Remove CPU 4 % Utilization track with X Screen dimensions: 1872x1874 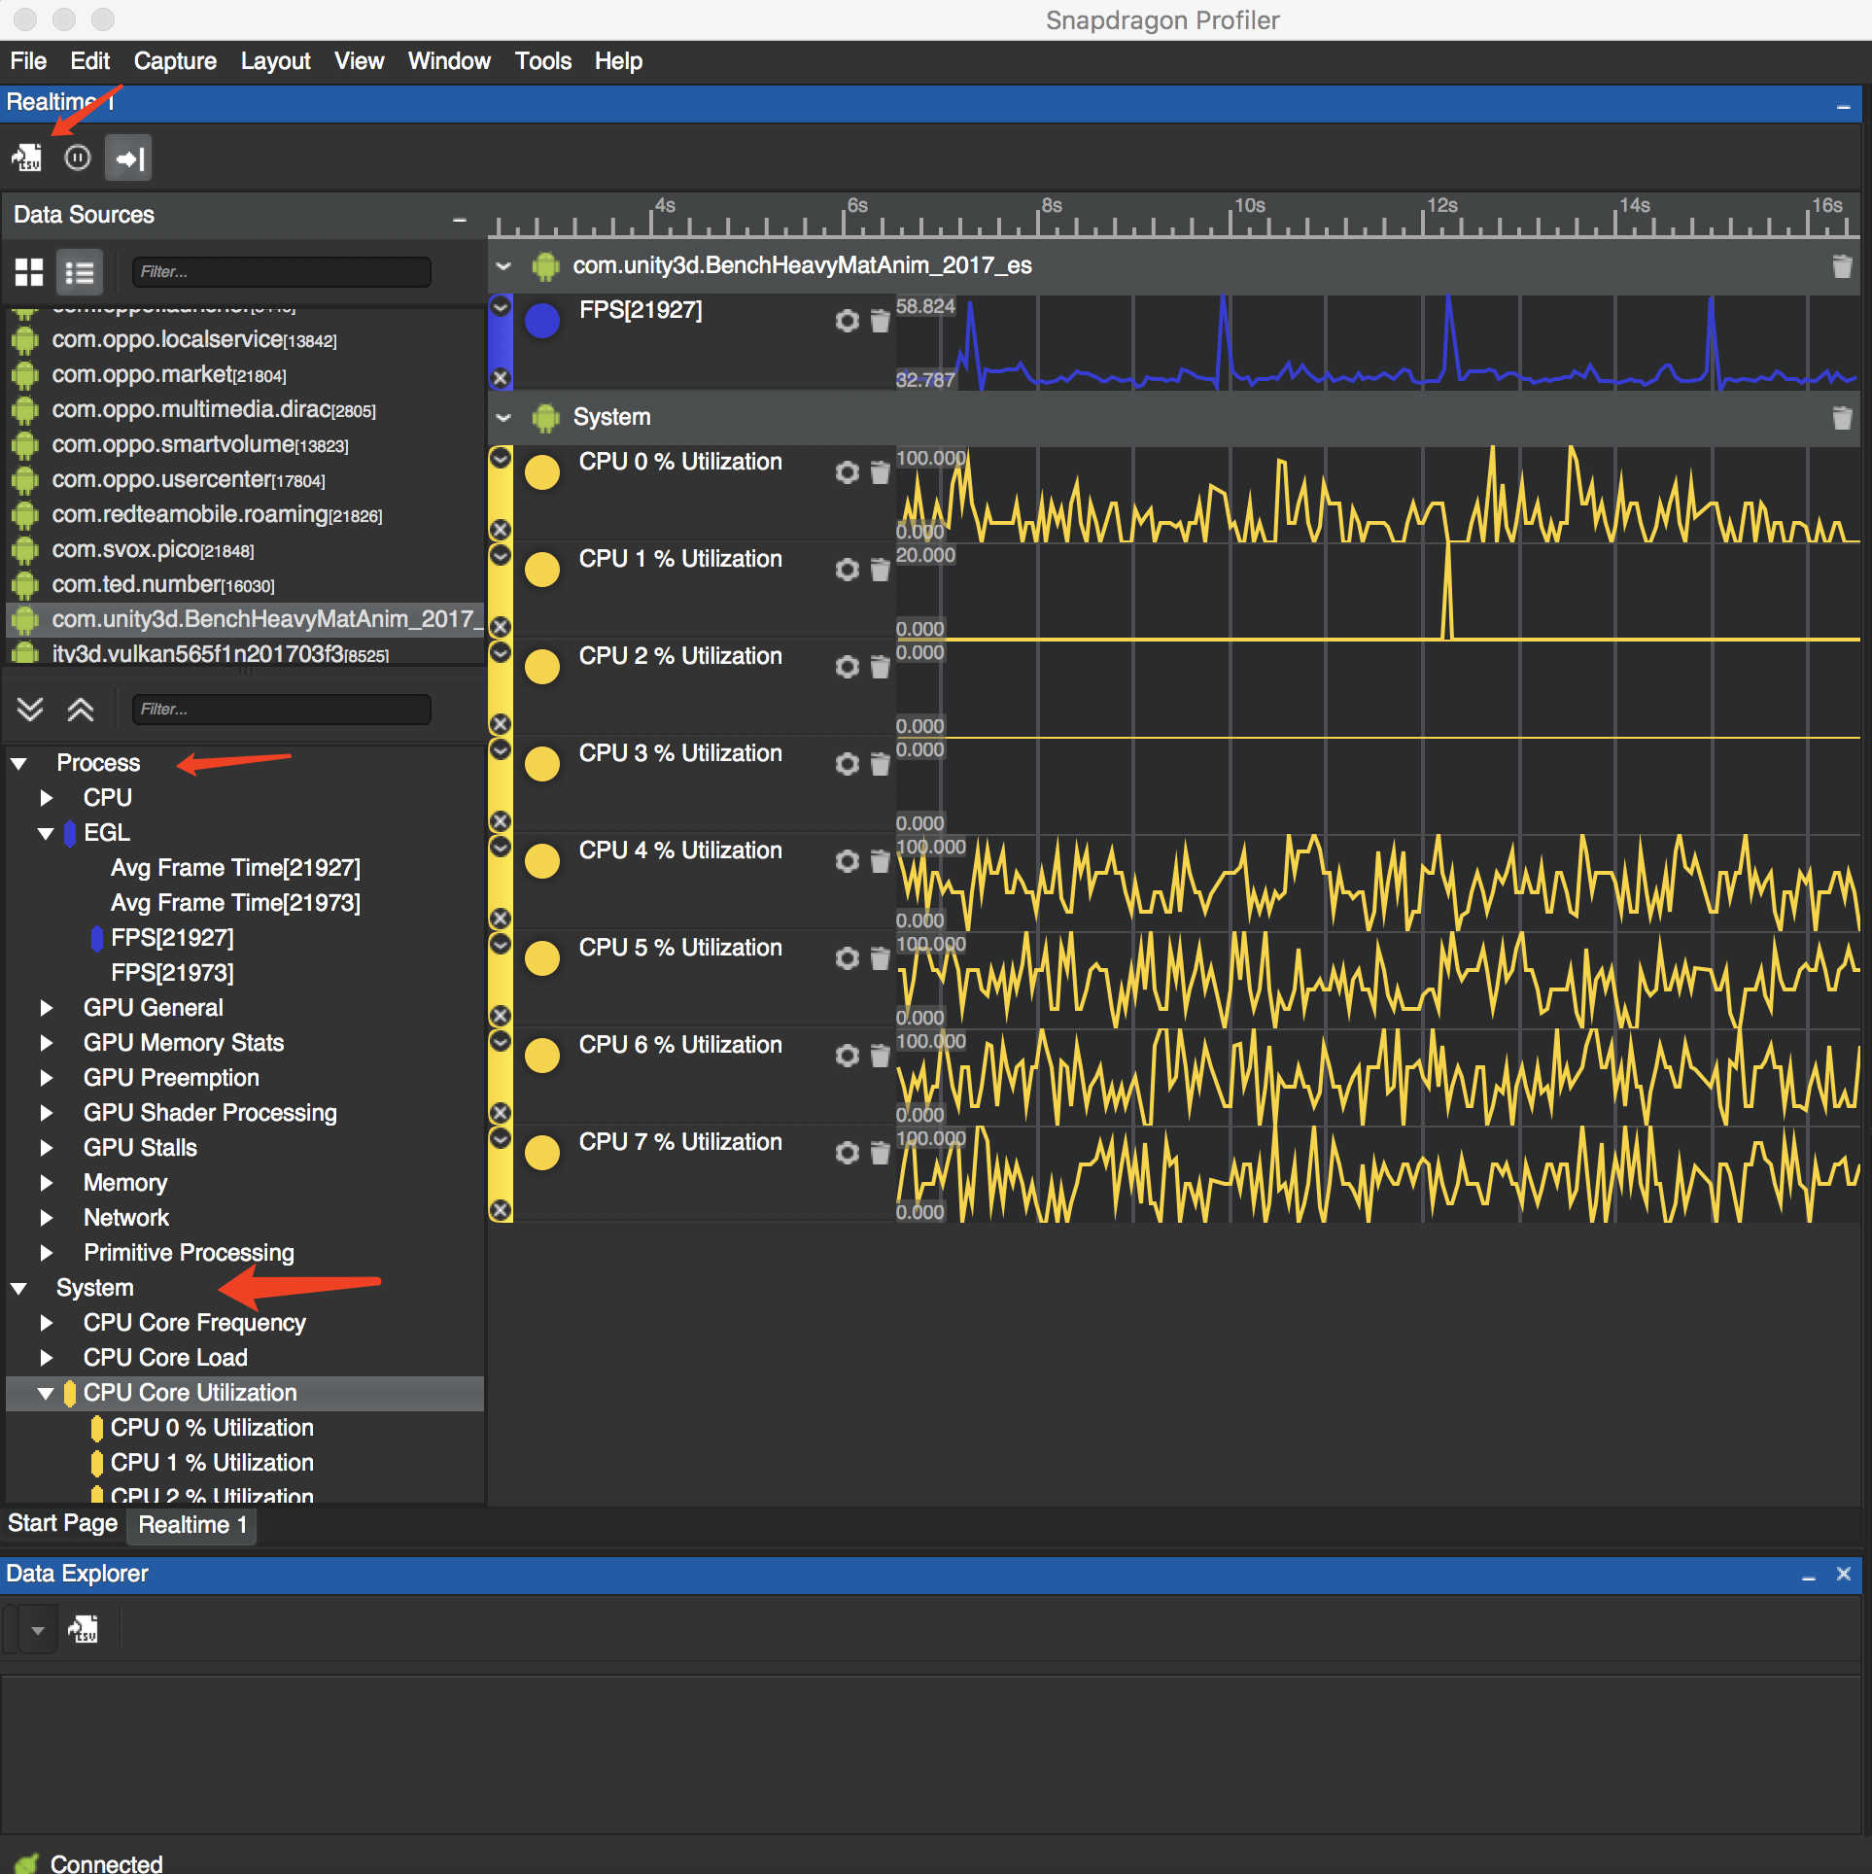(x=501, y=919)
